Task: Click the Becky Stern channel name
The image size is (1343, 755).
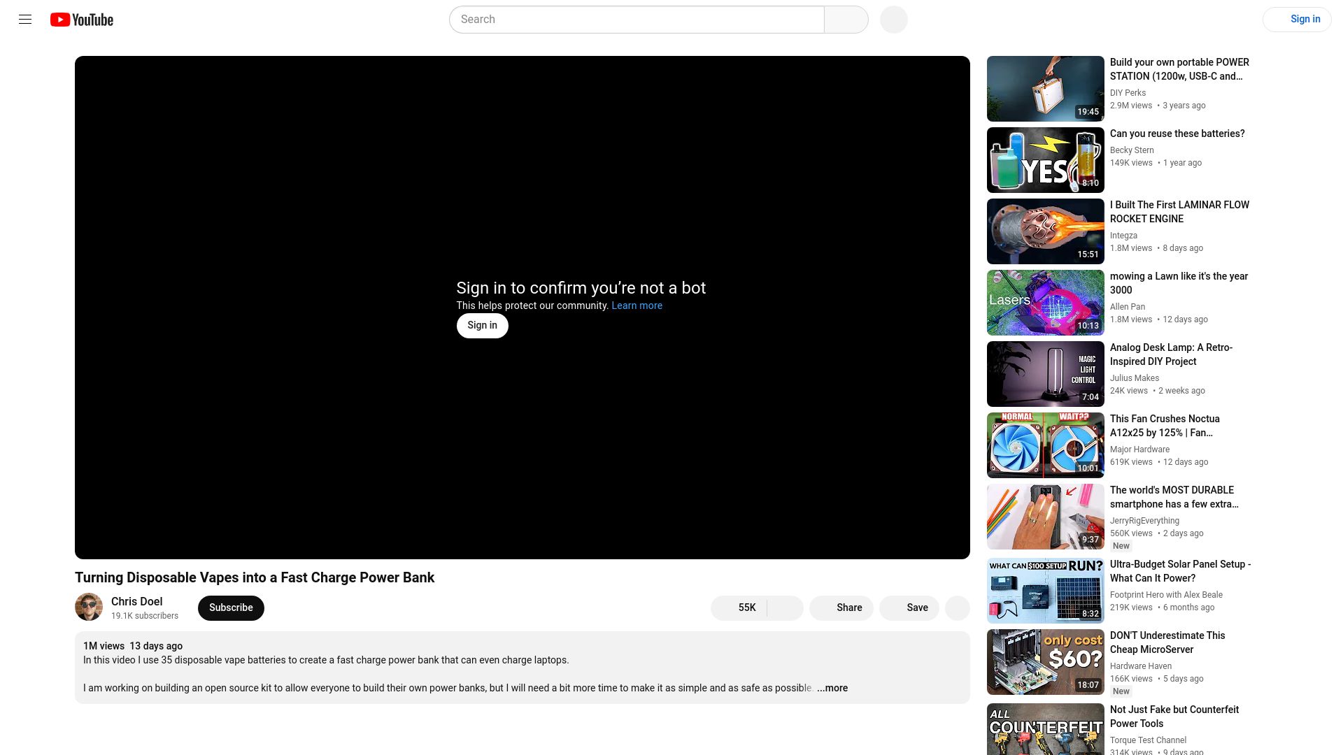Action: [x=1132, y=150]
